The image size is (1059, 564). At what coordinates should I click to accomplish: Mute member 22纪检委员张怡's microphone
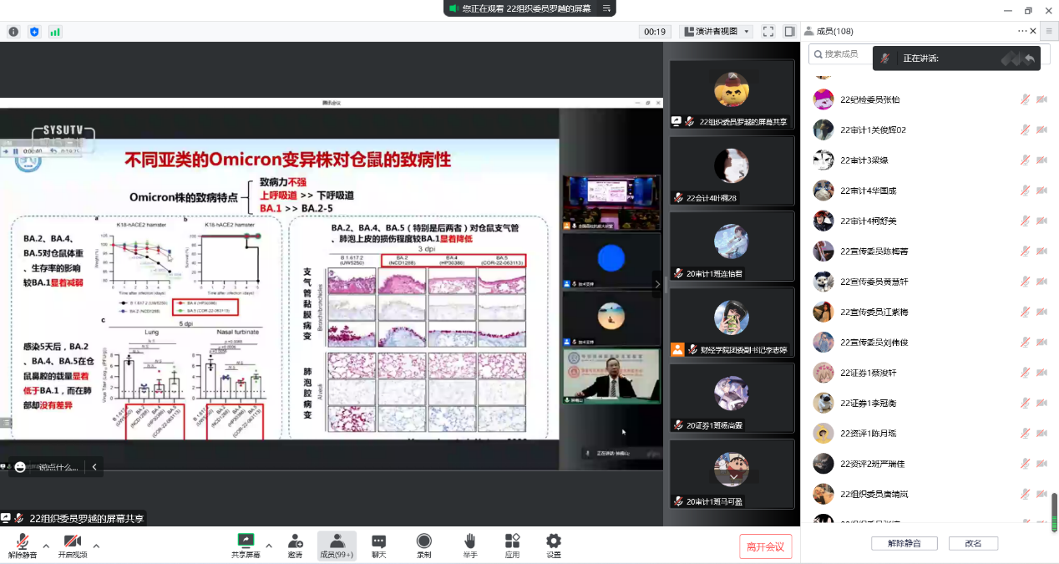[1024, 99]
